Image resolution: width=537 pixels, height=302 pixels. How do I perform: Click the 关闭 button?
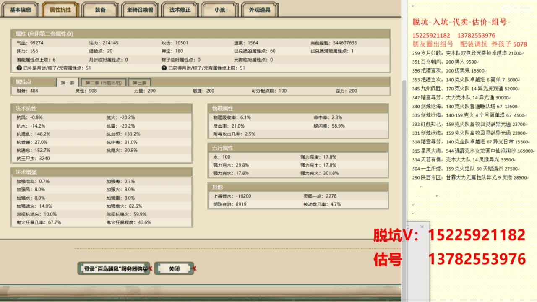click(x=174, y=269)
